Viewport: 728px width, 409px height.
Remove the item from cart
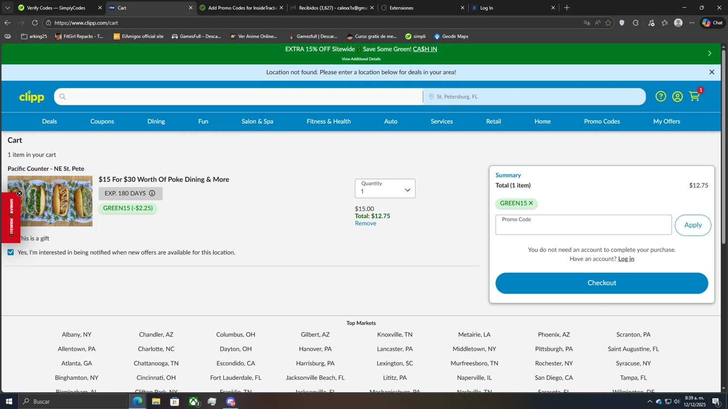click(x=365, y=223)
